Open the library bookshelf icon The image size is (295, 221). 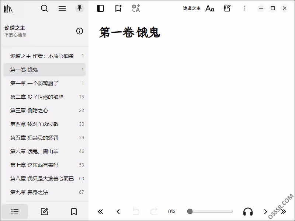tap(8, 8)
